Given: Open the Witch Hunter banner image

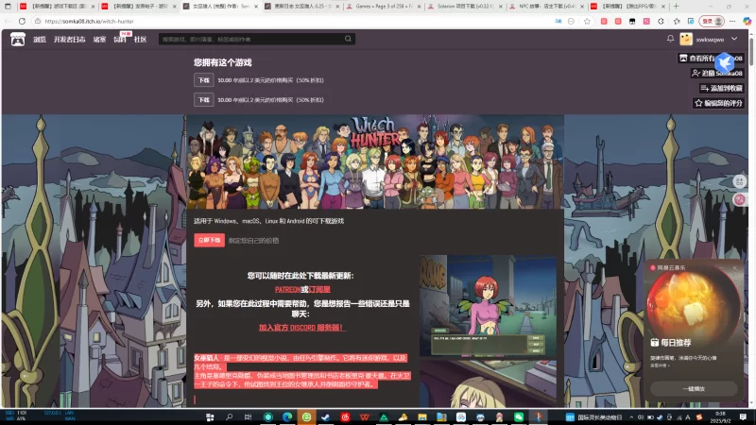Looking at the screenshot, I should point(375,161).
